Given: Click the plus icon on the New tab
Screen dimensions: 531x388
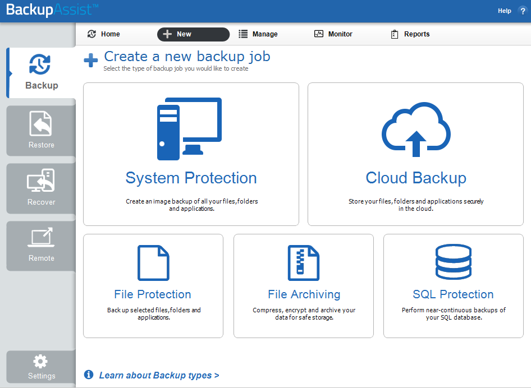Looking at the screenshot, I should (167, 34).
